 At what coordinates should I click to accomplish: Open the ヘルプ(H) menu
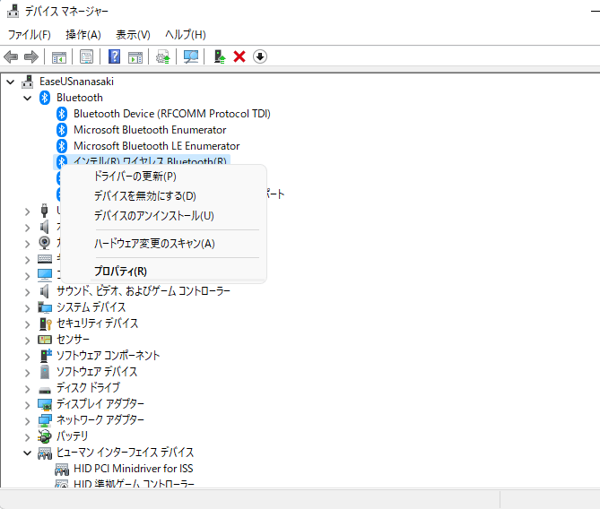tap(186, 35)
